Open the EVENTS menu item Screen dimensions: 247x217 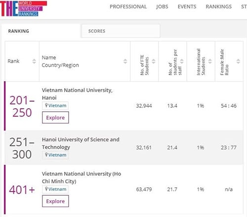187,6
